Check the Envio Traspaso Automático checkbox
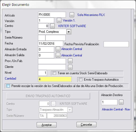This screenshot has width=136, height=132. click(80, 79)
